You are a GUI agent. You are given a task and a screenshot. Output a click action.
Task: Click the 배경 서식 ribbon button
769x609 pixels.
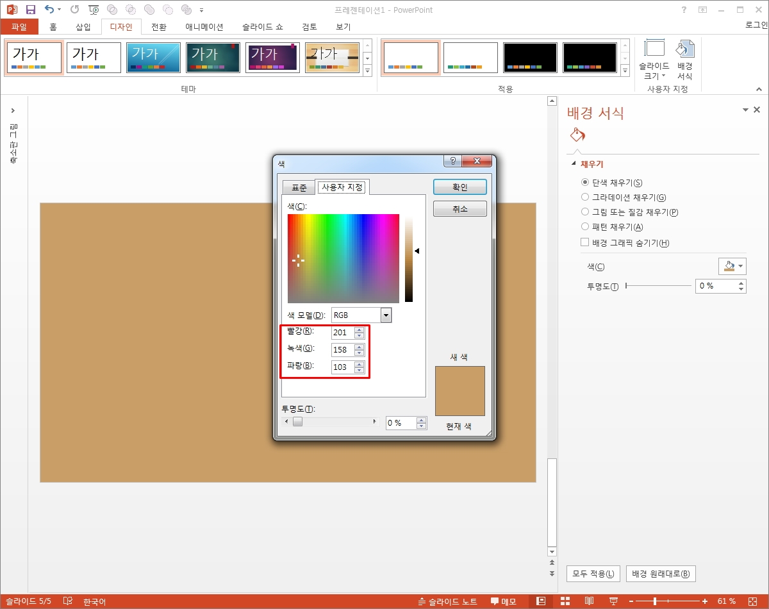[685, 59]
